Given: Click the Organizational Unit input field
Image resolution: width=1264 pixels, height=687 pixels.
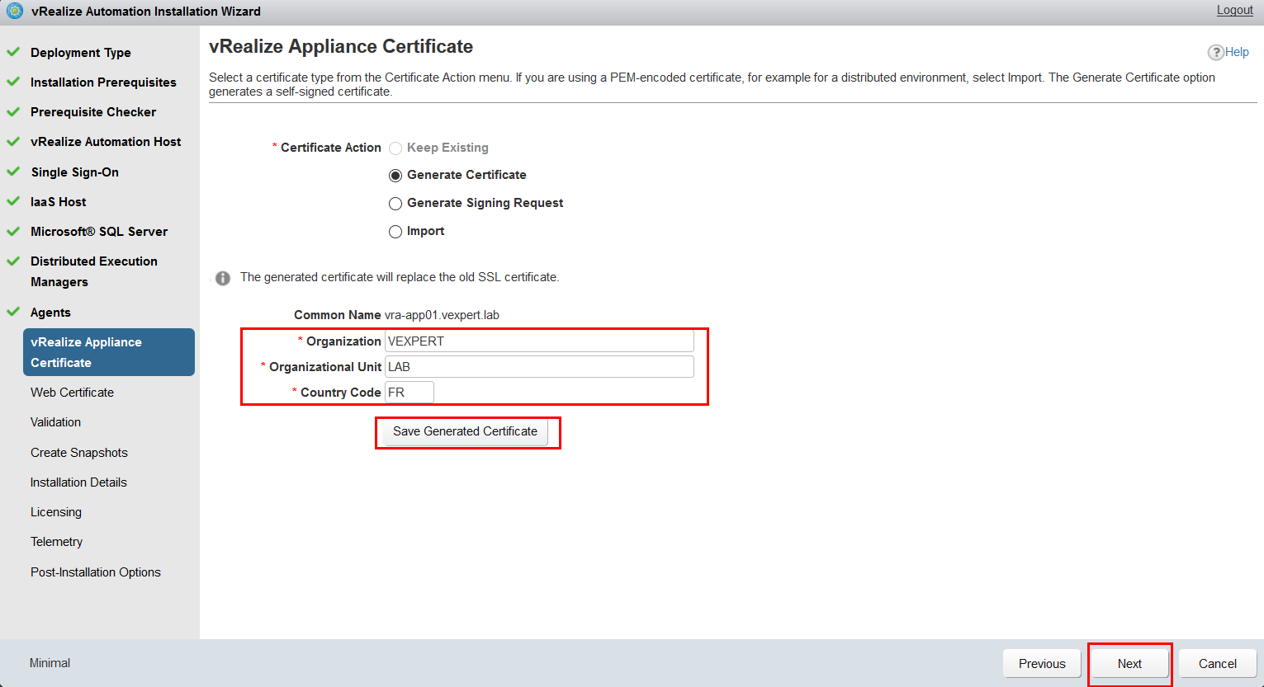Looking at the screenshot, I should [x=539, y=367].
